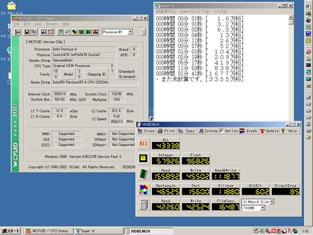Click the grayed-out chip icon in WCPUID toolbar

[x=67, y=32]
